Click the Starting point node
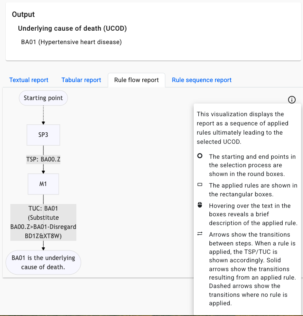This screenshot has width=303, height=316. coord(43,98)
